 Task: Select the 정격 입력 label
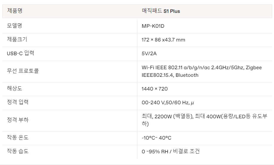(18, 102)
